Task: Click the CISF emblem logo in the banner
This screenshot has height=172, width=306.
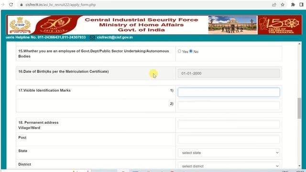Action: point(20,25)
